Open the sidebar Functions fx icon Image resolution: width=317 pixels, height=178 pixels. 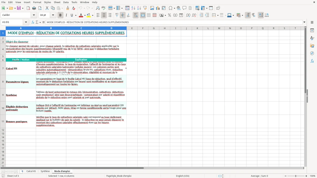coord(312,61)
